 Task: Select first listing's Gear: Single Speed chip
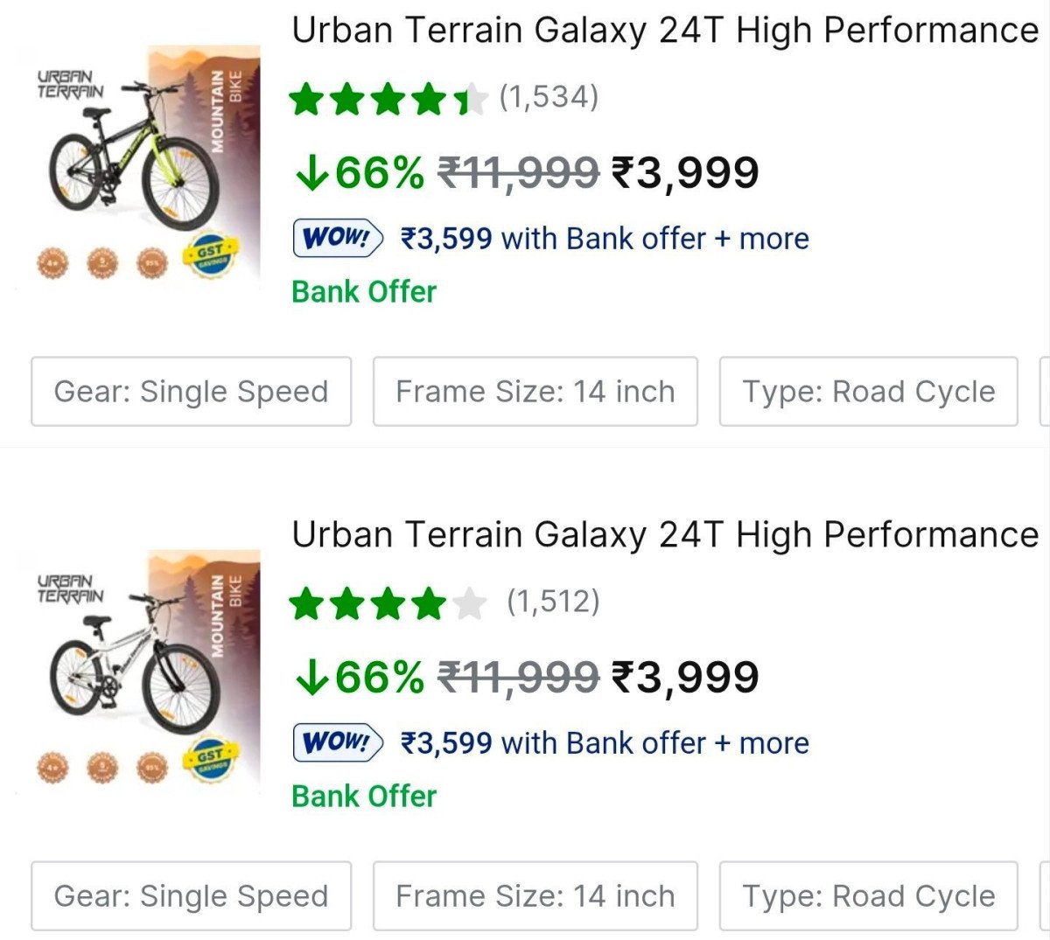click(191, 392)
